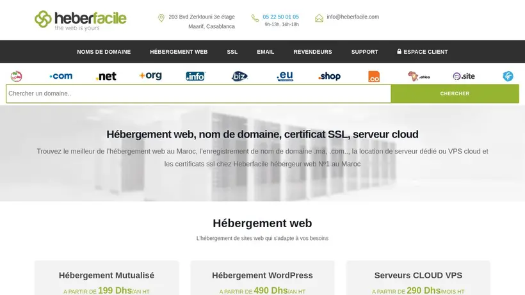Click the padlock icon in Espace Client
The image size is (525, 295).
(399, 51)
